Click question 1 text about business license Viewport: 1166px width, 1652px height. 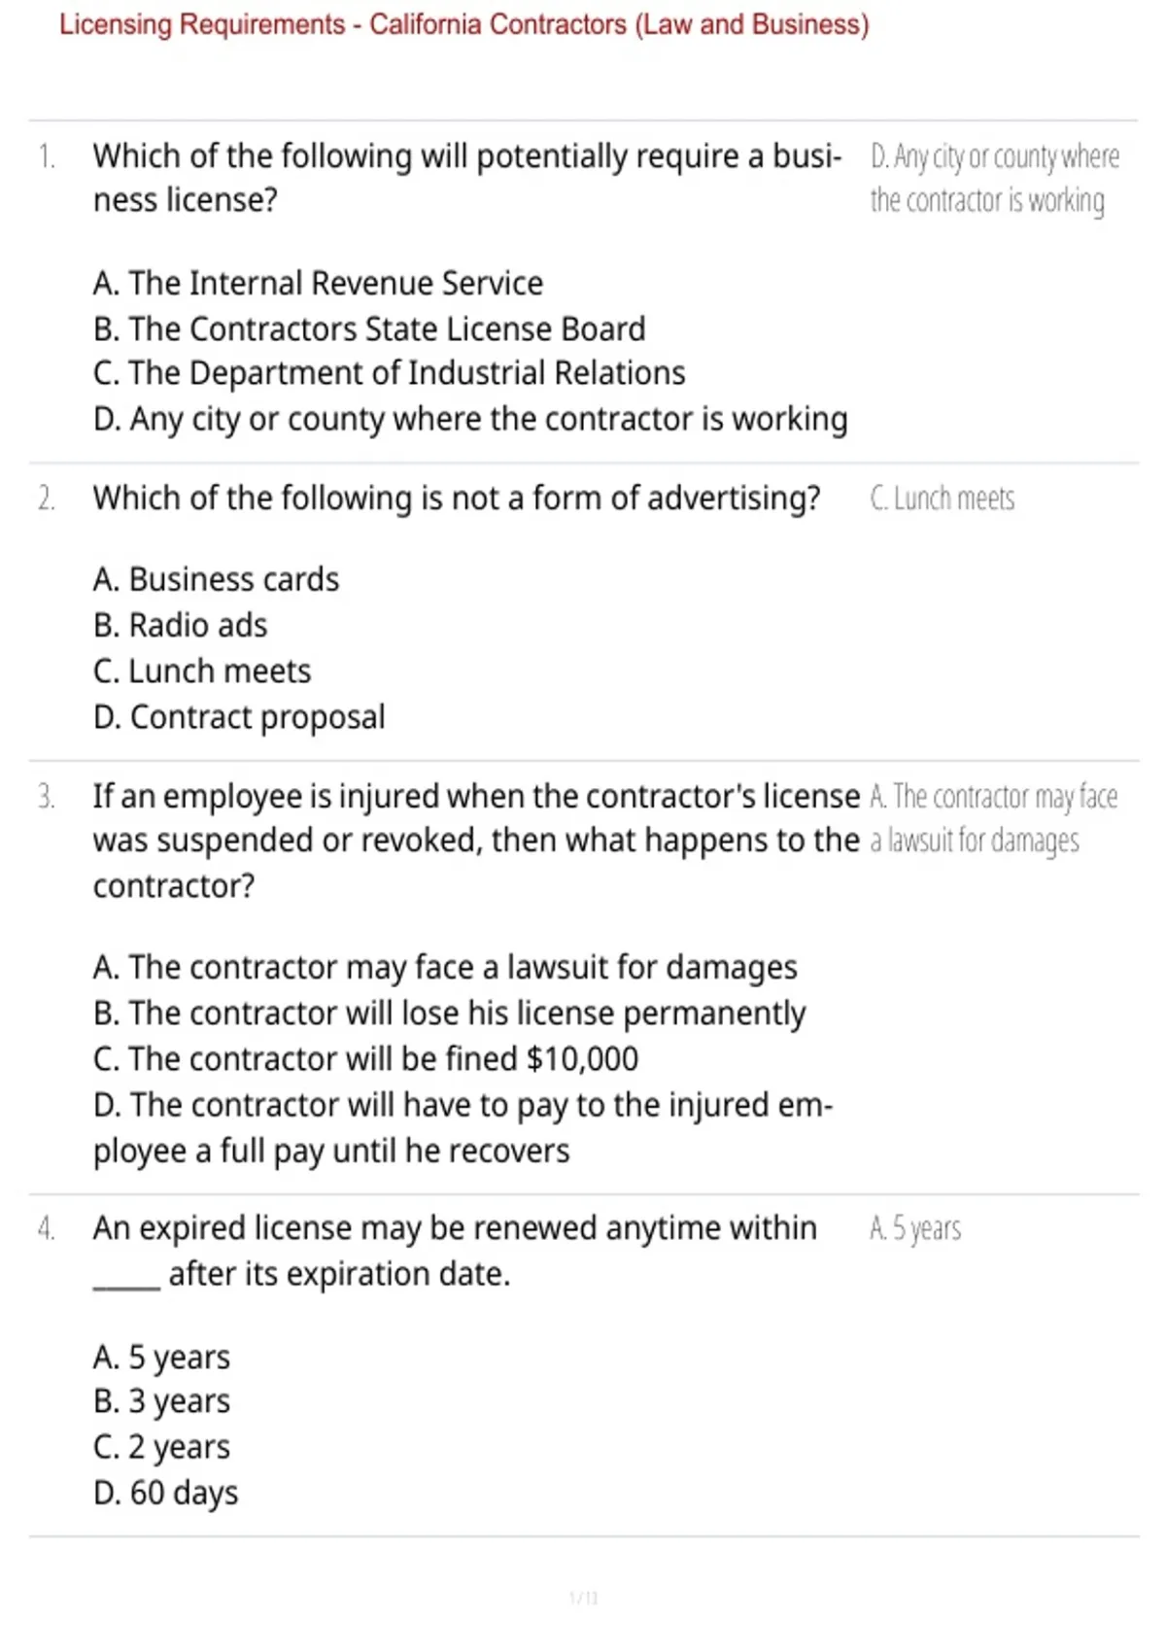467,178
